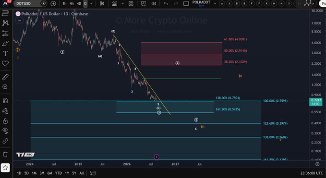Select the ruler Measure tool

(x=5, y=77)
